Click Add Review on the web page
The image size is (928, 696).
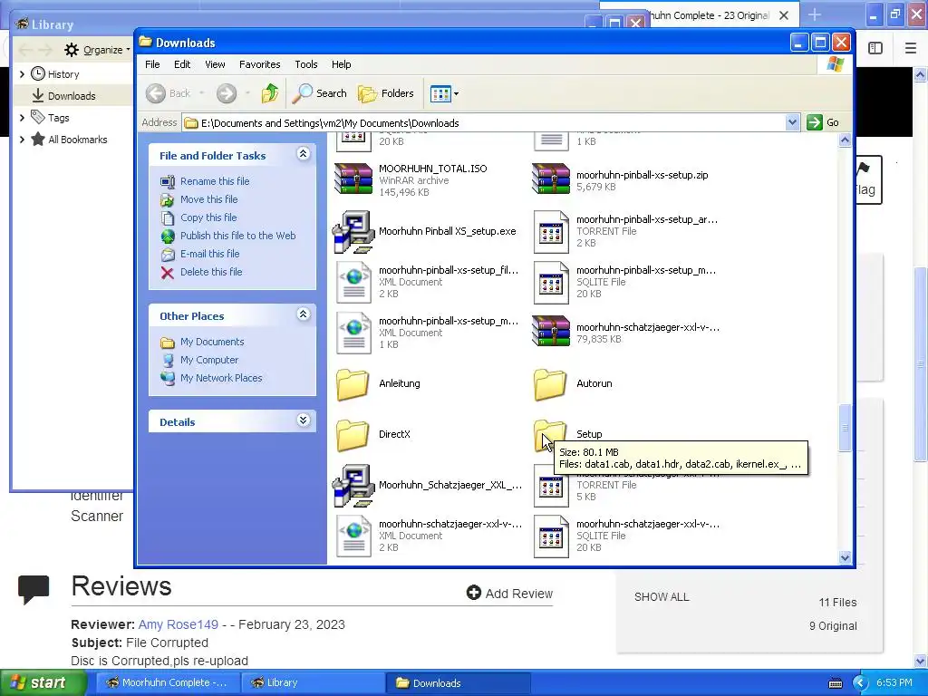509,593
